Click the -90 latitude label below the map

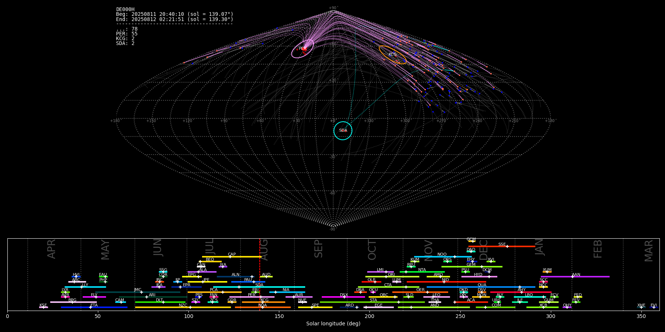click(332, 229)
